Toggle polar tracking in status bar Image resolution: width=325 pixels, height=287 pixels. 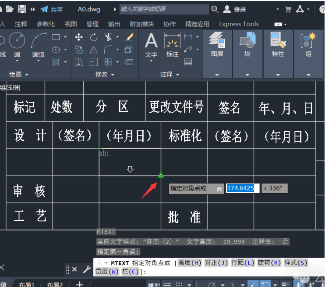213,284
